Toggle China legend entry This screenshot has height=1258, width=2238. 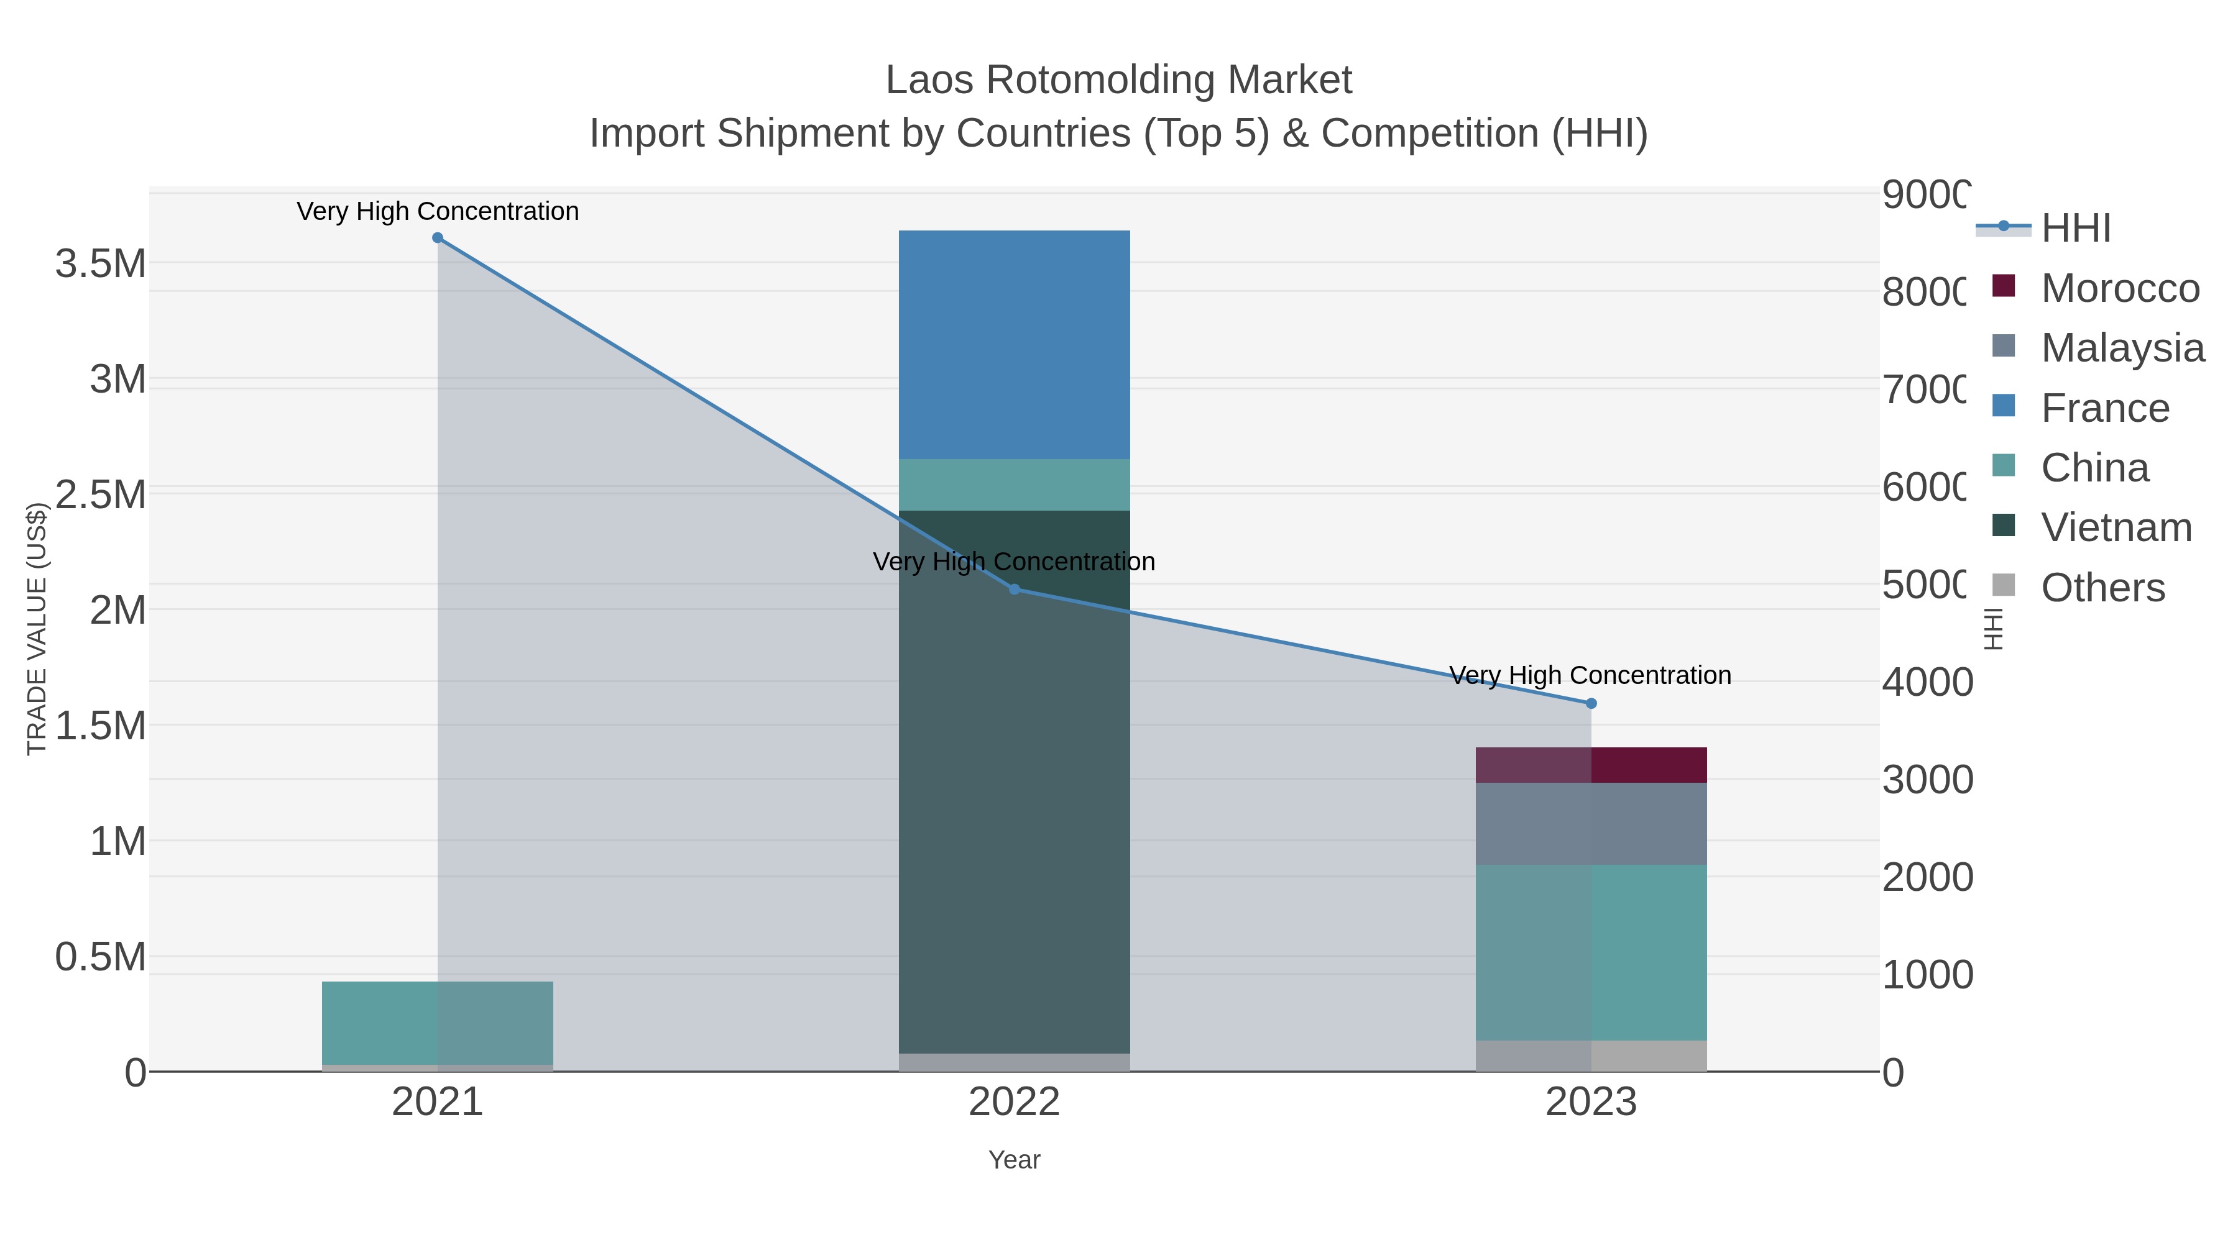pyautogui.click(x=2070, y=467)
